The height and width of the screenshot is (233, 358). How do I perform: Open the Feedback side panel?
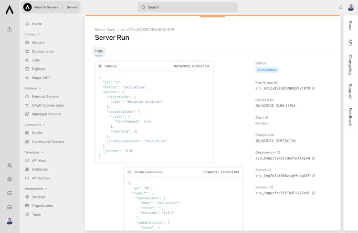(x=350, y=117)
